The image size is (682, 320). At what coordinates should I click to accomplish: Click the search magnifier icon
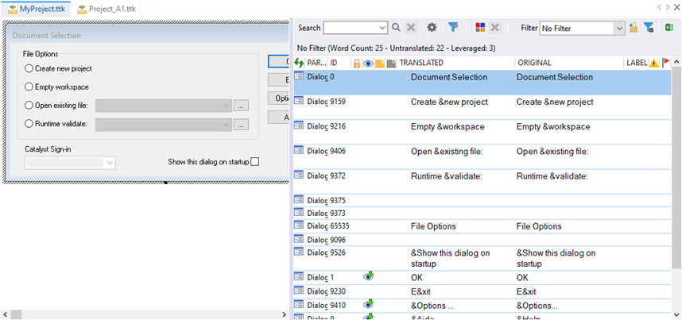[396, 28]
